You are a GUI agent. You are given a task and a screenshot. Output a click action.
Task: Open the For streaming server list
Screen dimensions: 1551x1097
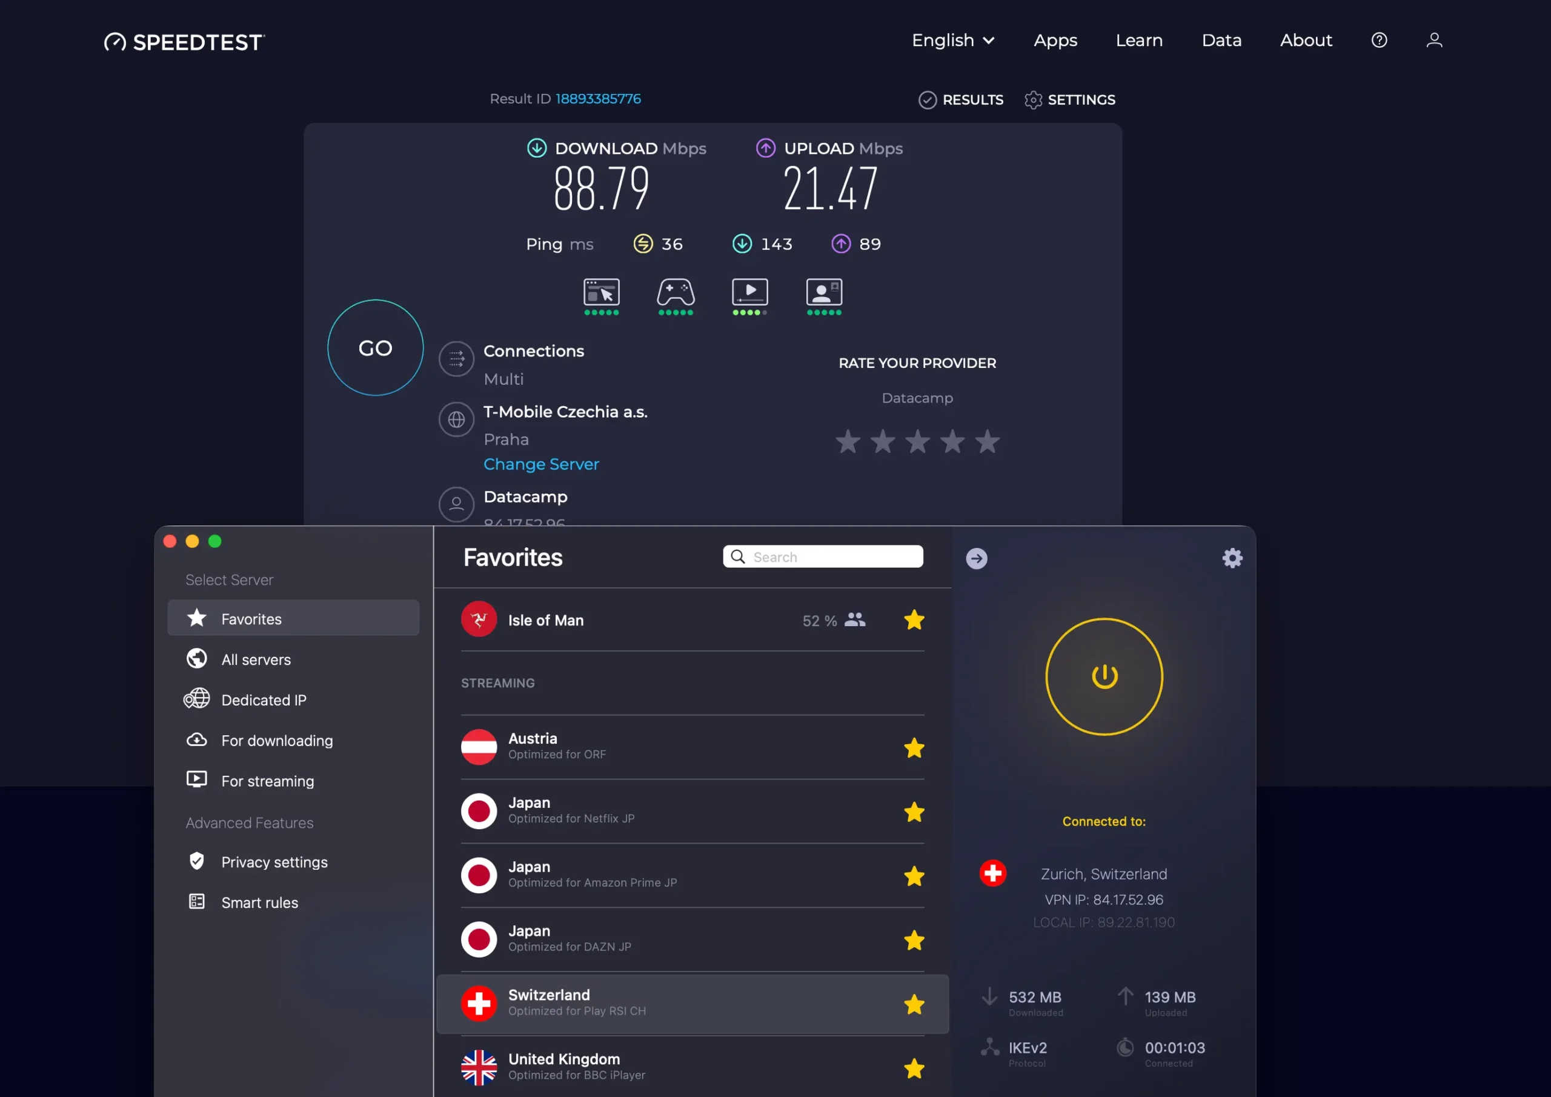[x=268, y=781]
